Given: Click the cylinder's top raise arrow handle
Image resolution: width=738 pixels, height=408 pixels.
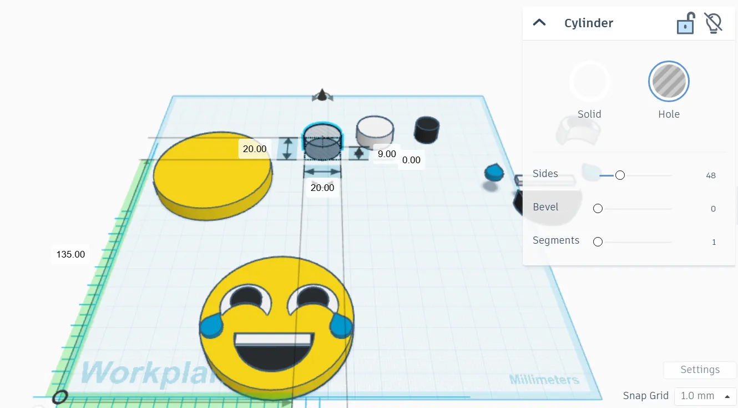Looking at the screenshot, I should point(322,95).
